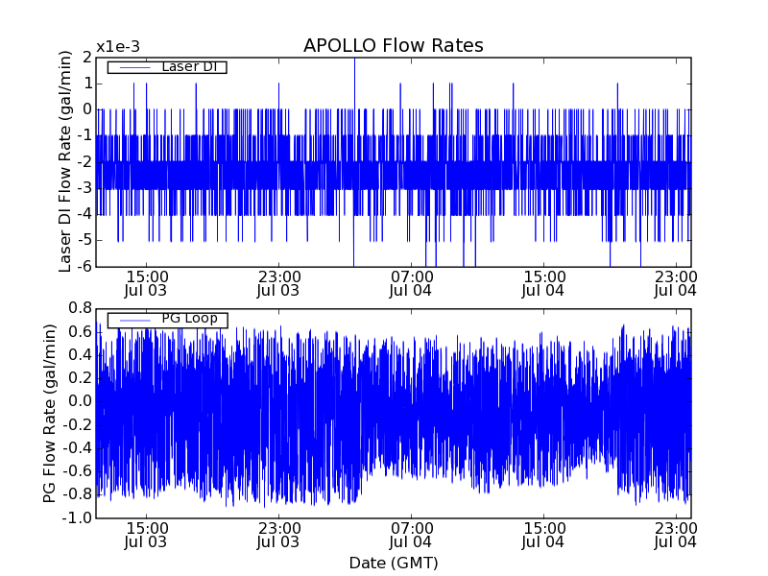Click '15:00 Jul 03' under the Laser DI plot
Screen dimensions: 768x576
point(146,284)
